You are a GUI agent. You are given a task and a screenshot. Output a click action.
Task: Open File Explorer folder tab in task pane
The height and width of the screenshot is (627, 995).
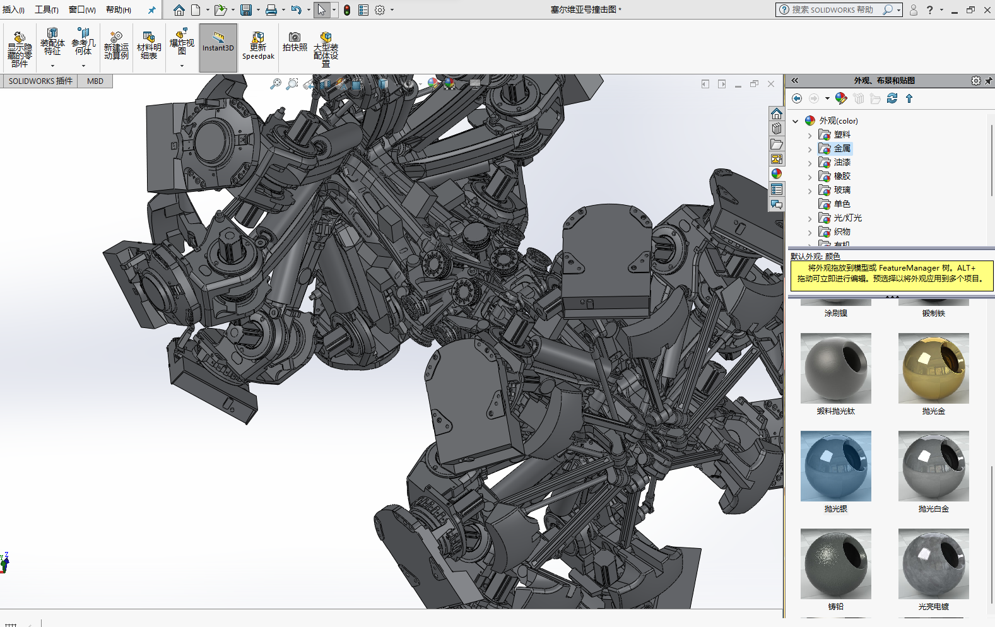[777, 144]
